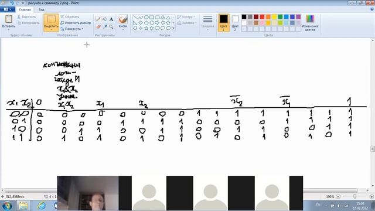The height and width of the screenshot is (211, 375).
Task: Click zoom in plus button
Action: [x=371, y=197]
